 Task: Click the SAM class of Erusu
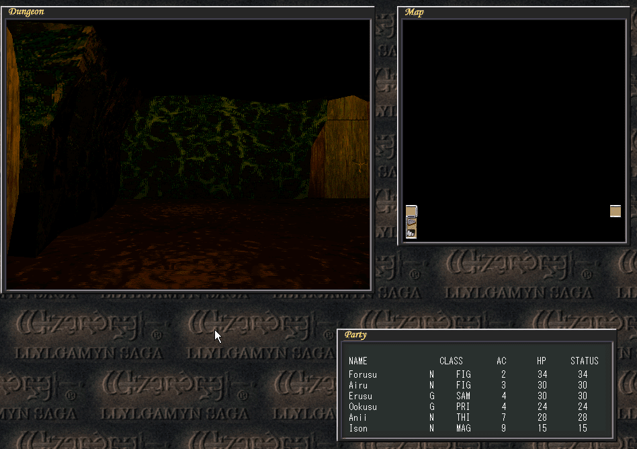click(463, 396)
